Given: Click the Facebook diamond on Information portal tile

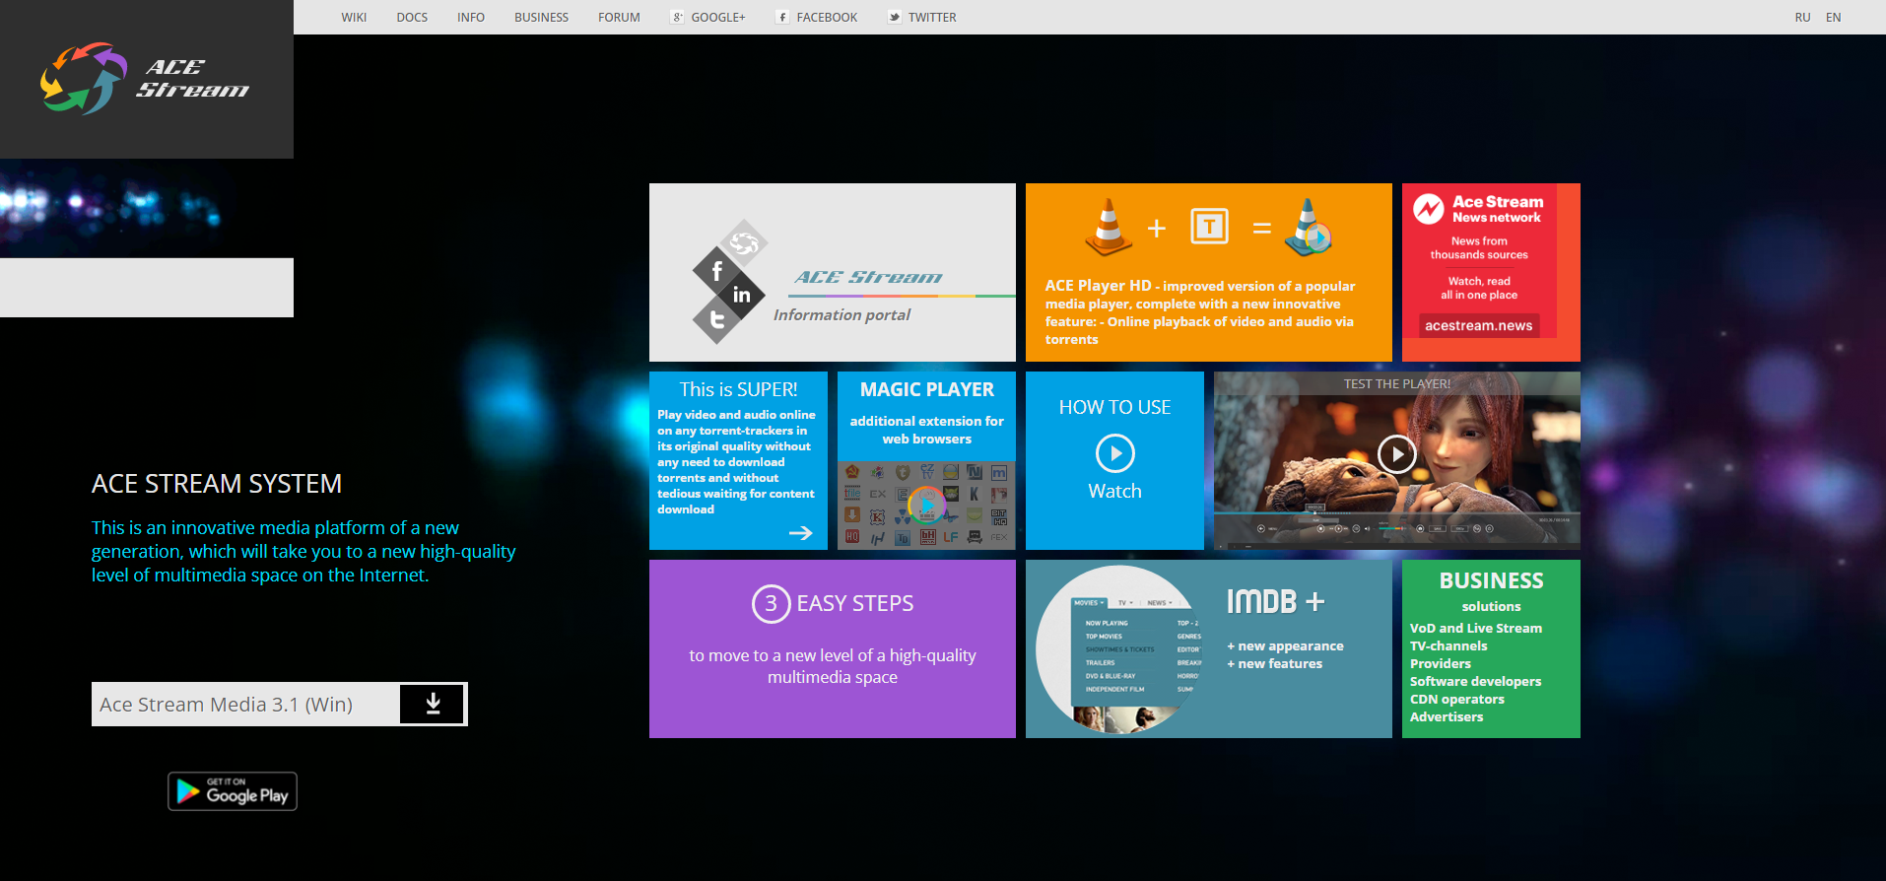Looking at the screenshot, I should (717, 271).
